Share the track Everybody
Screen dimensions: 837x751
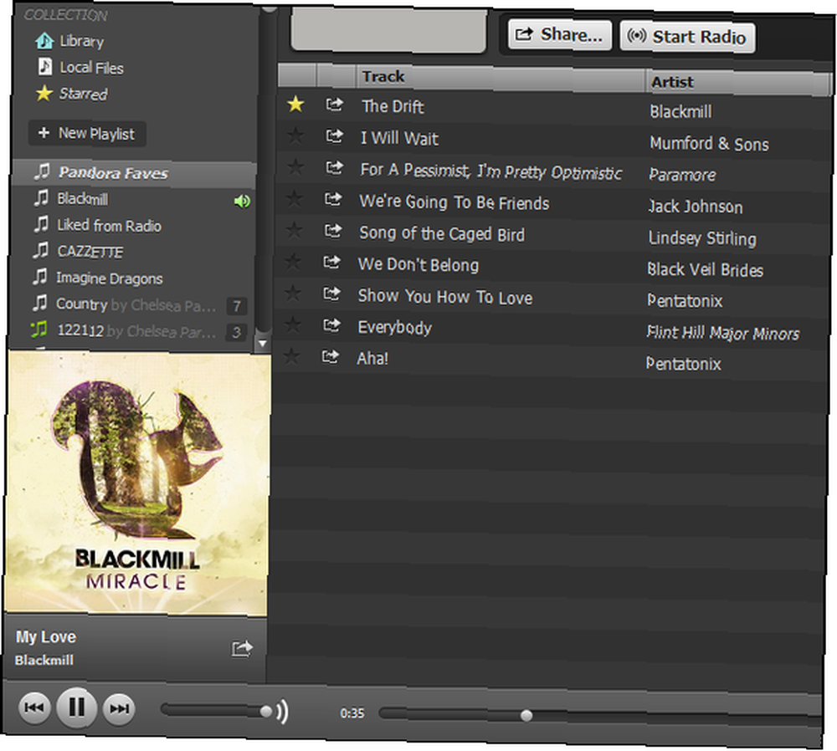(x=331, y=324)
